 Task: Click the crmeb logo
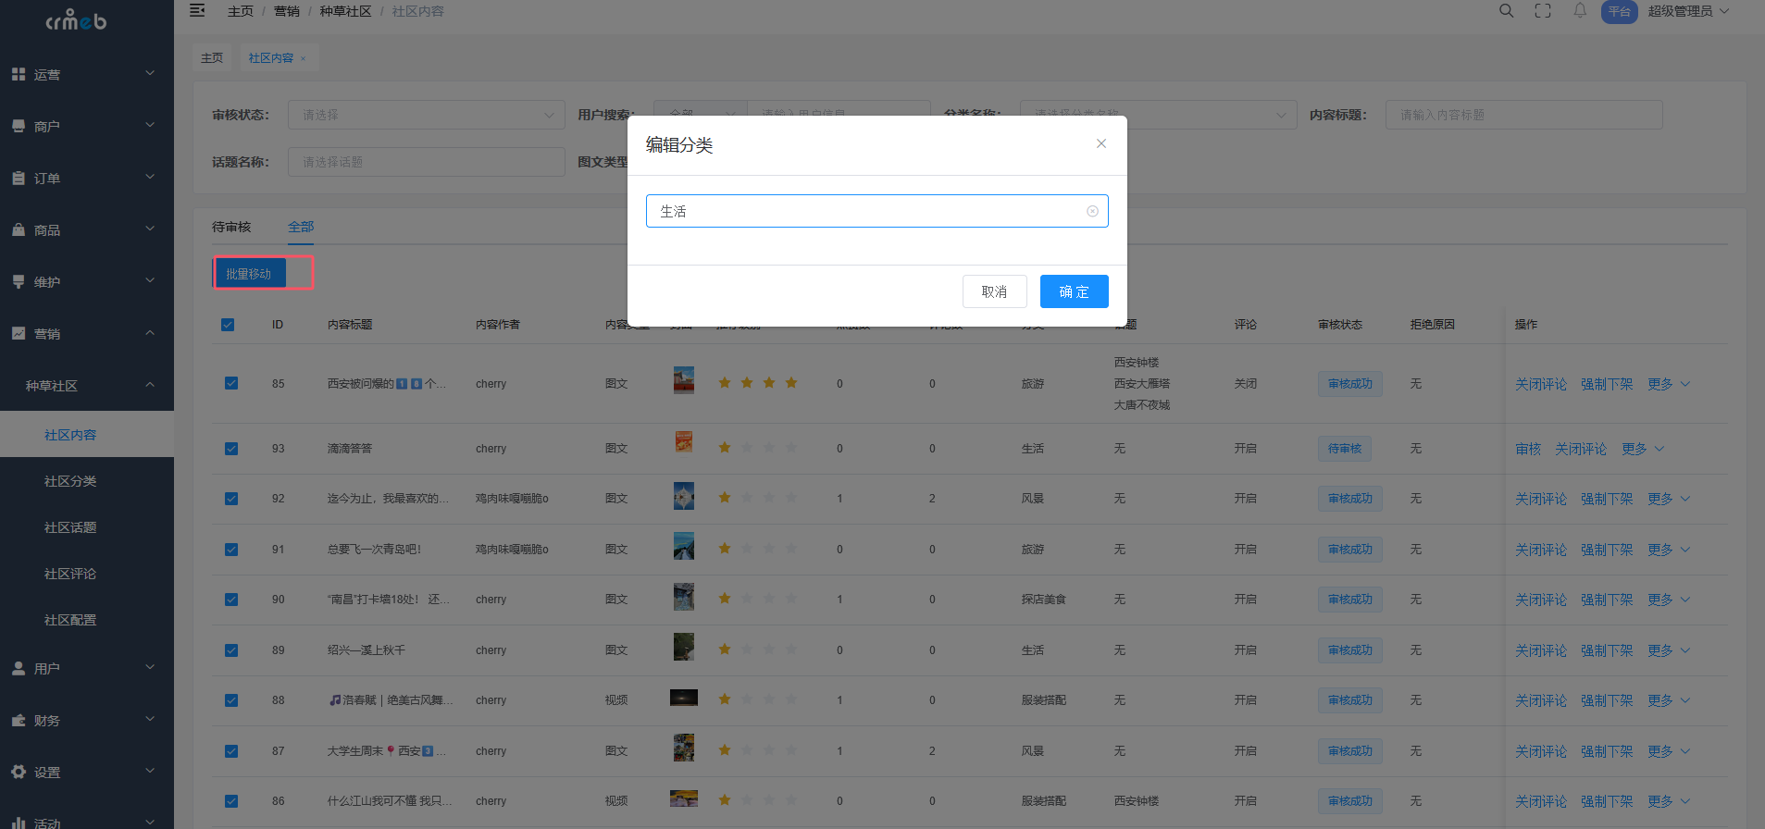tap(76, 20)
